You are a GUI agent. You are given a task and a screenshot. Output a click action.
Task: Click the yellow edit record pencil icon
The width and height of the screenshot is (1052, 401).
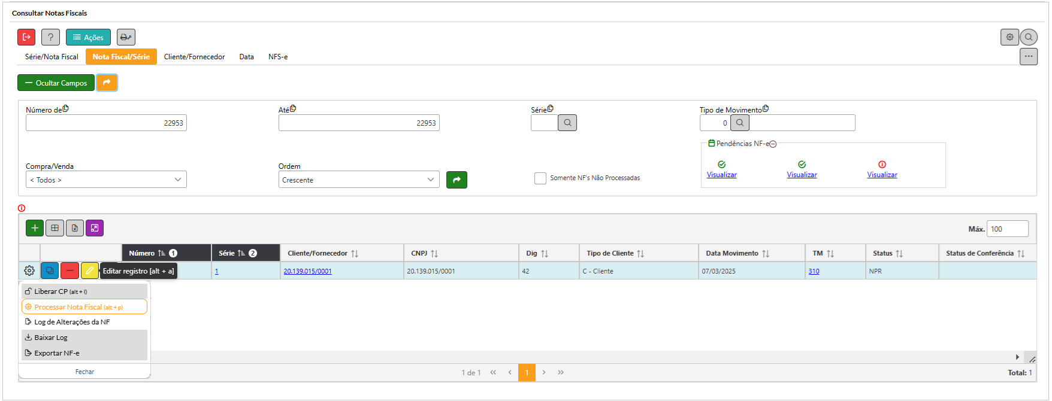(89, 271)
